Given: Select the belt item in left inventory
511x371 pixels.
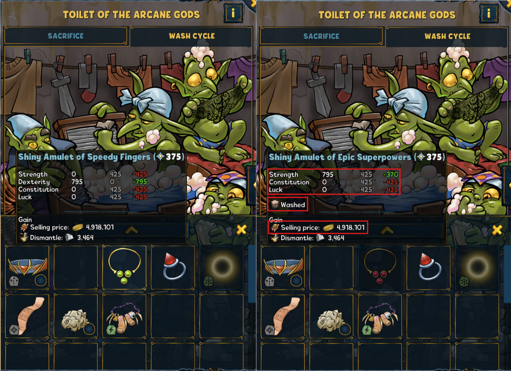Looking at the screenshot, I should tap(28, 267).
